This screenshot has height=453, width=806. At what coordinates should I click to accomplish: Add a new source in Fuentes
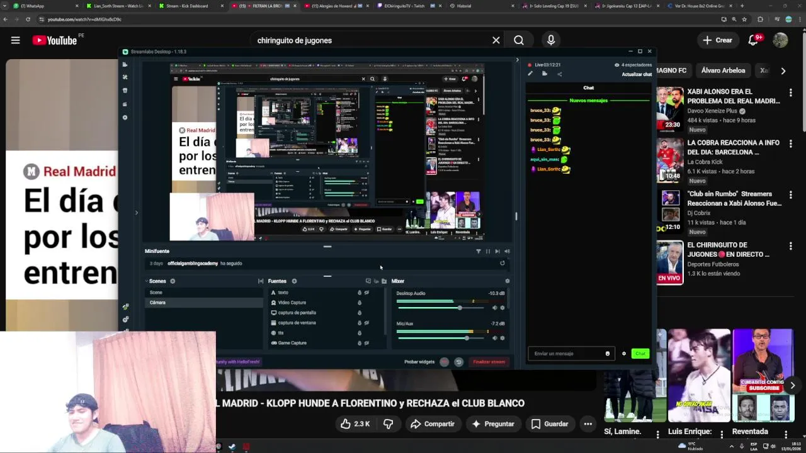294,281
